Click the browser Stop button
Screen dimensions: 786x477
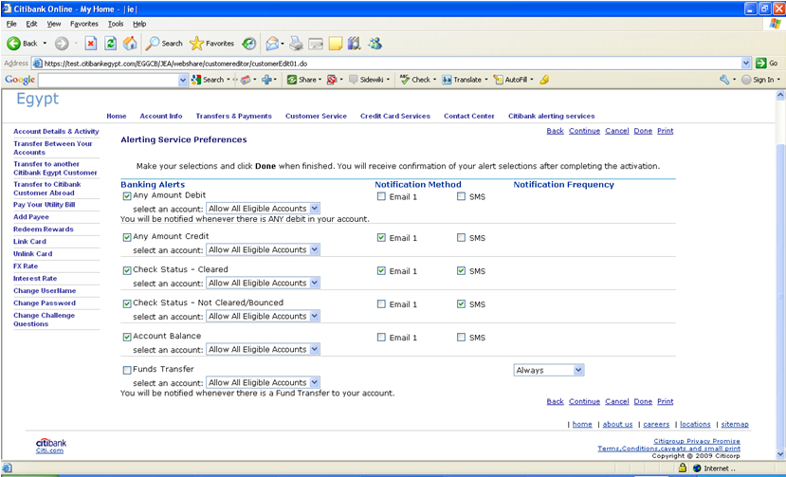tap(91, 44)
